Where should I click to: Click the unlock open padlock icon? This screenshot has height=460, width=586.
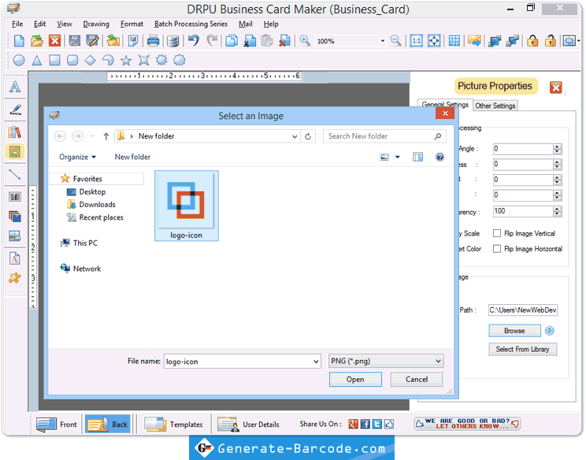coord(550,41)
